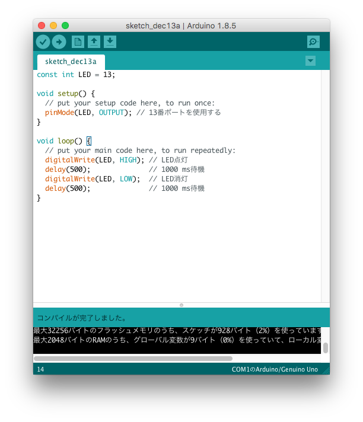
Task: Open the Serial Monitor magnifier icon
Action: pyautogui.click(x=313, y=42)
